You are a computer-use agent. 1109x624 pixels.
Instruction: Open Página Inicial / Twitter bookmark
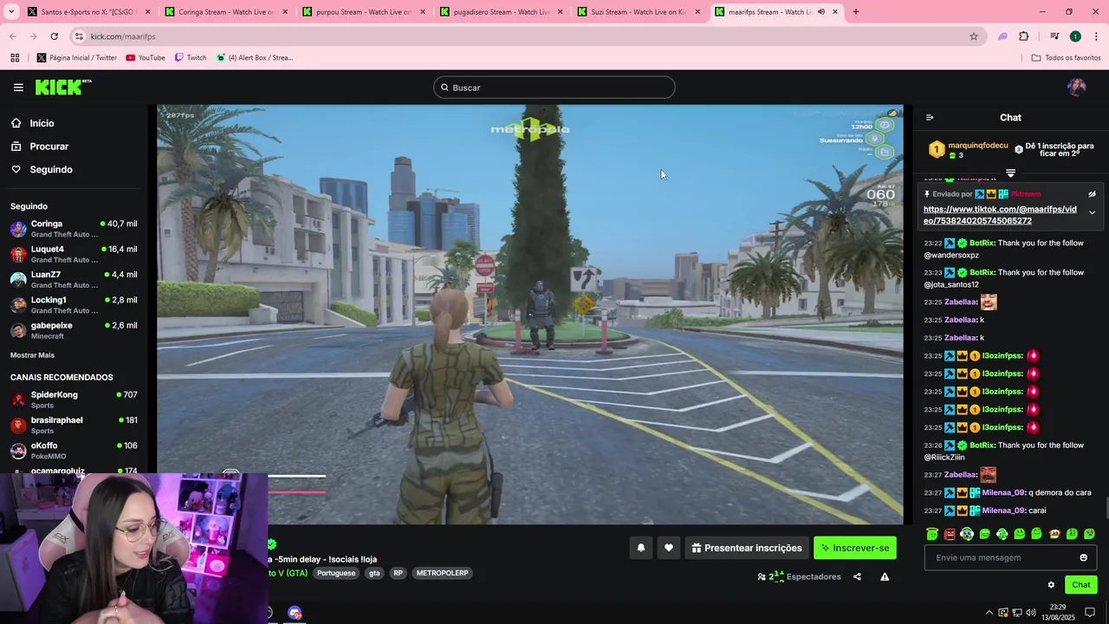click(x=76, y=58)
